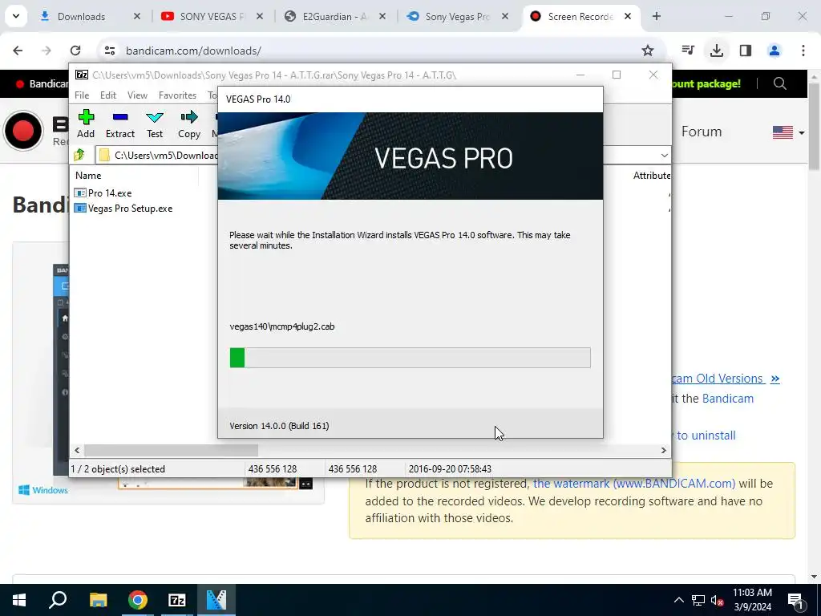Open the Chrome profile icon

click(774, 51)
